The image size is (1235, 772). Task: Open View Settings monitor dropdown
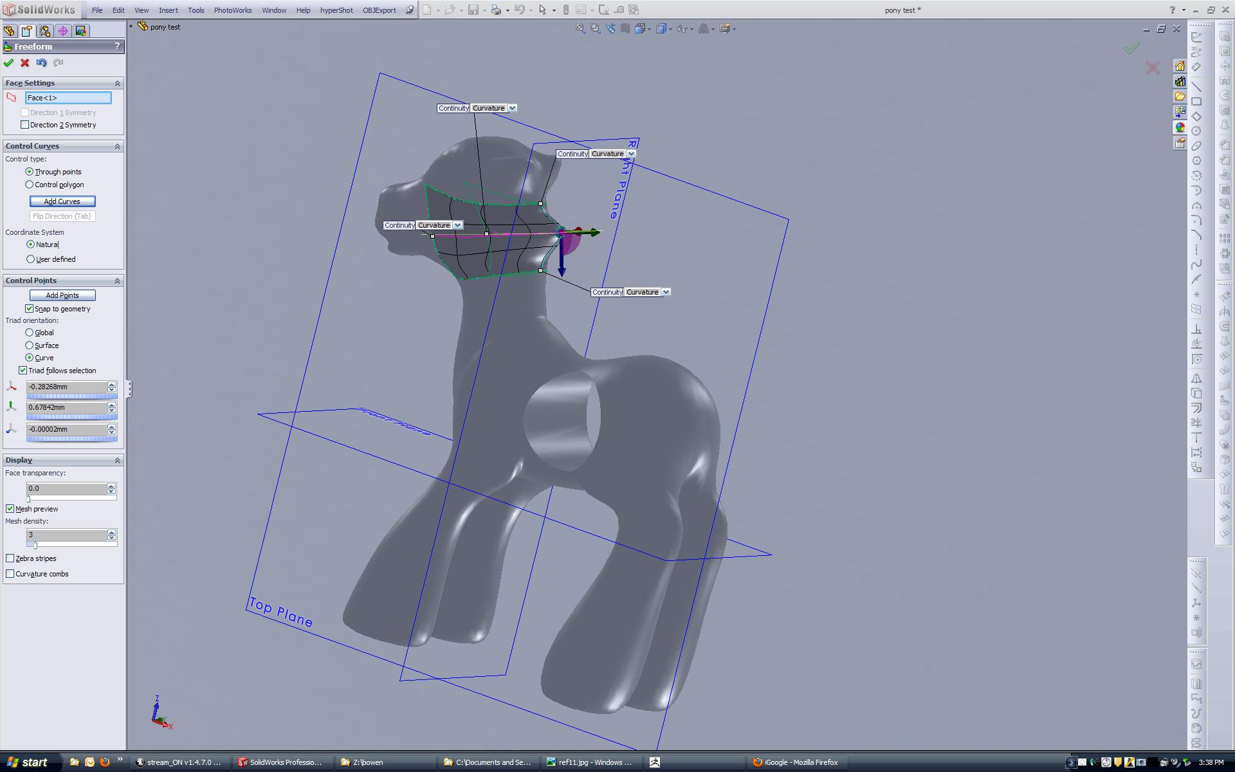[727, 28]
